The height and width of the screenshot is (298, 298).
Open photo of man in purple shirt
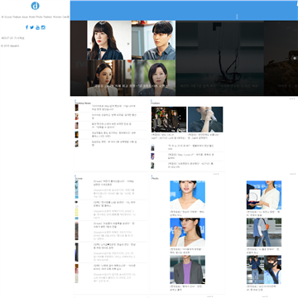pyautogui.click(x=187, y=270)
